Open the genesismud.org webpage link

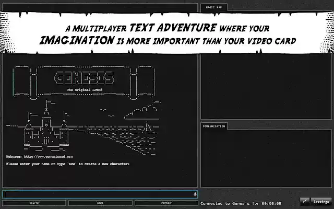point(49,157)
